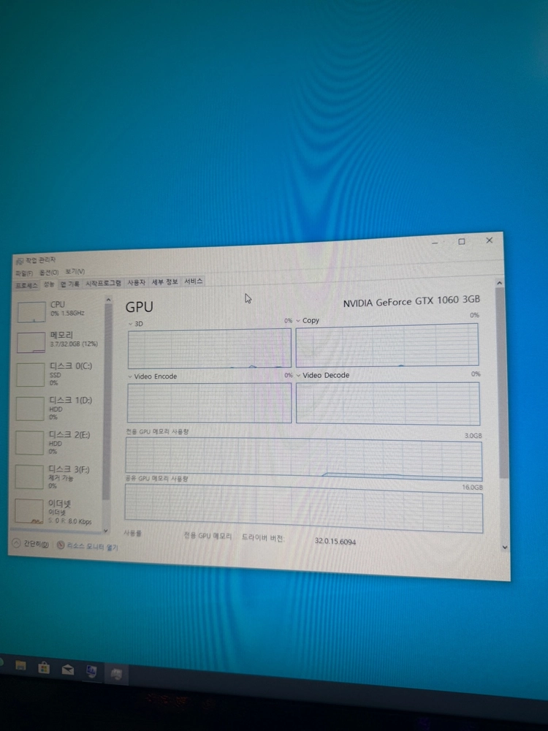Open the Video Encode engine dropdown
Viewport: 548px width, 731px height.
pyautogui.click(x=152, y=376)
